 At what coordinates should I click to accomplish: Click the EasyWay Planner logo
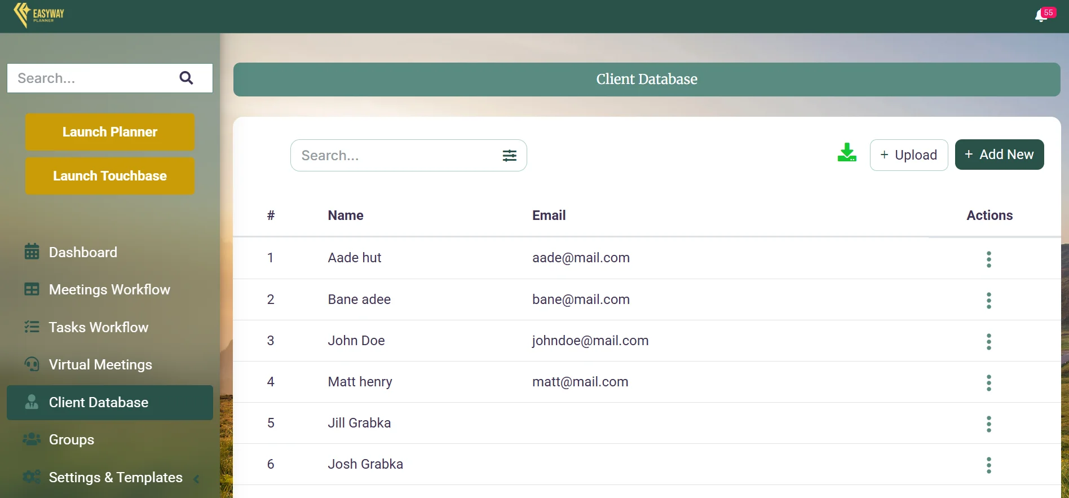[39, 15]
